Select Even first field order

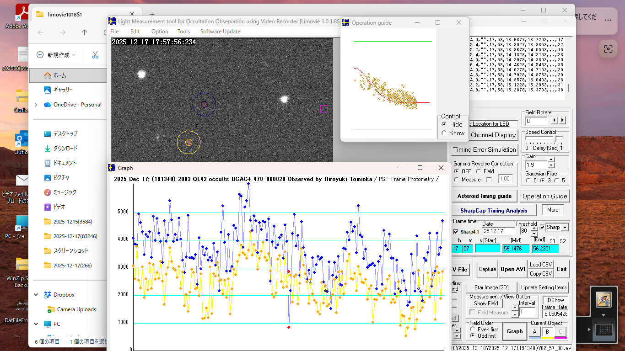[x=473, y=329]
